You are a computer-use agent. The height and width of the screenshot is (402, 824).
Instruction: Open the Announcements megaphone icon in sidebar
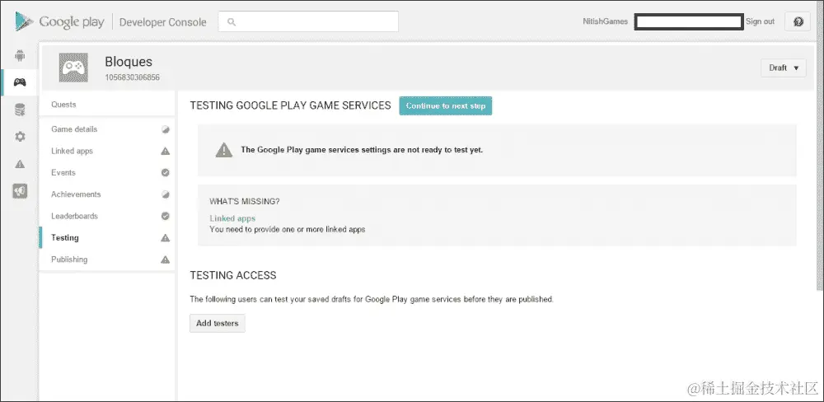[x=20, y=191]
